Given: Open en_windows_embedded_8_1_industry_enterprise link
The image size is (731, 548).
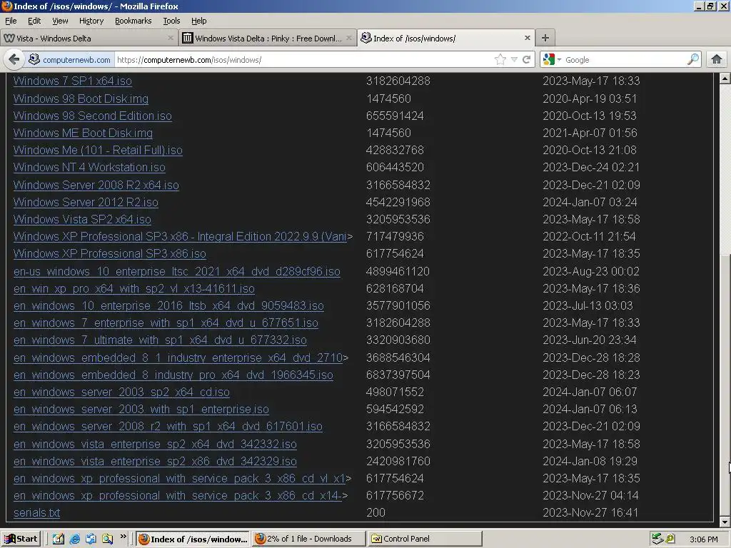Looking at the screenshot, I should coord(178,357).
